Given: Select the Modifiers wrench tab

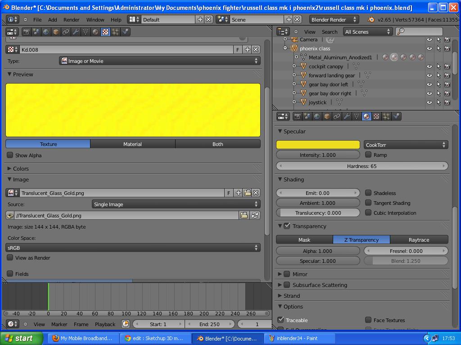Looking at the screenshot, I should pos(347,116).
